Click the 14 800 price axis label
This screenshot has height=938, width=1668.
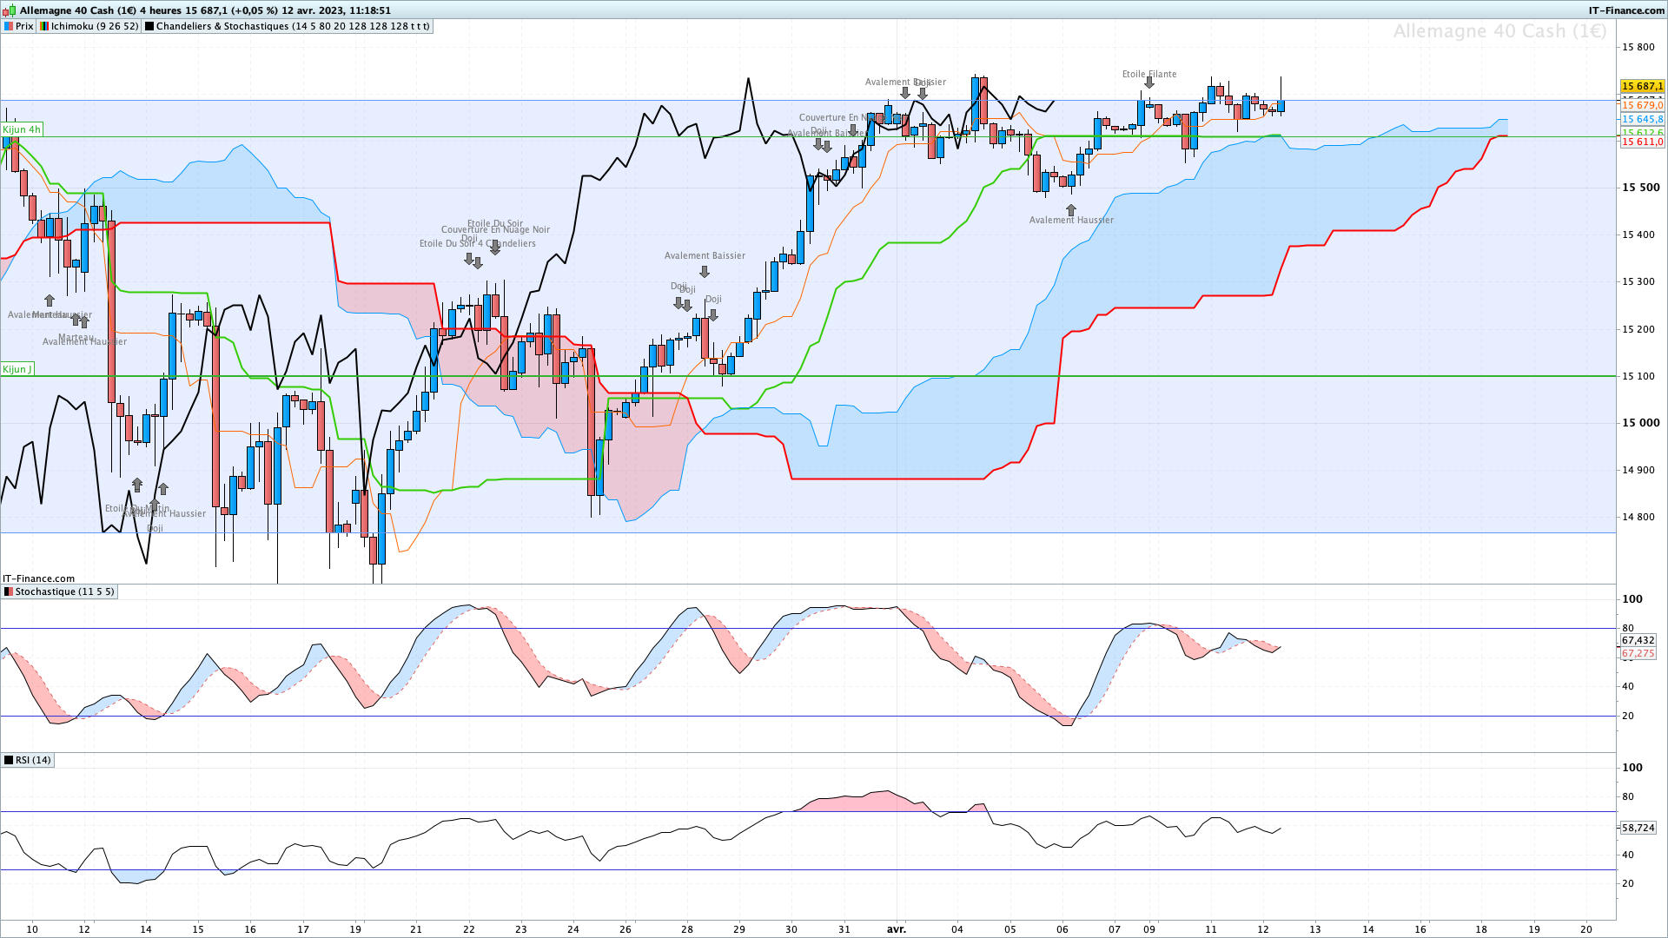pyautogui.click(x=1638, y=517)
